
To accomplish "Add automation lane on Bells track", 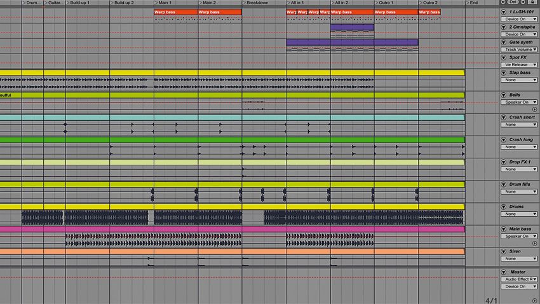I will click(534, 109).
